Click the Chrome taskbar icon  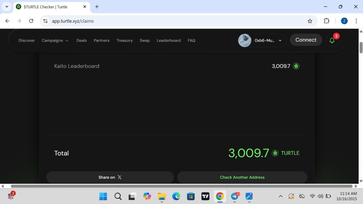[220, 196]
